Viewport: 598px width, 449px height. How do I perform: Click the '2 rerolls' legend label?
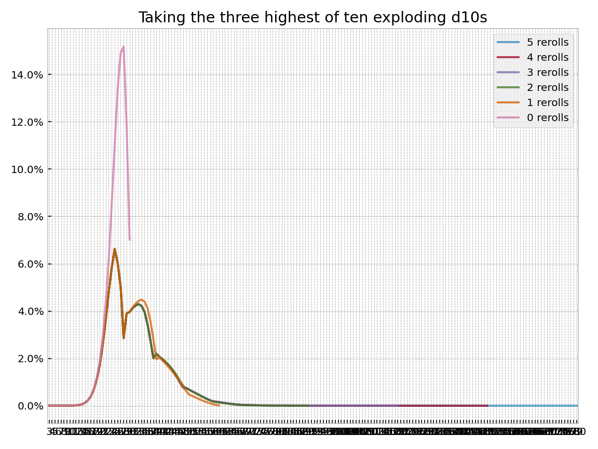click(548, 87)
